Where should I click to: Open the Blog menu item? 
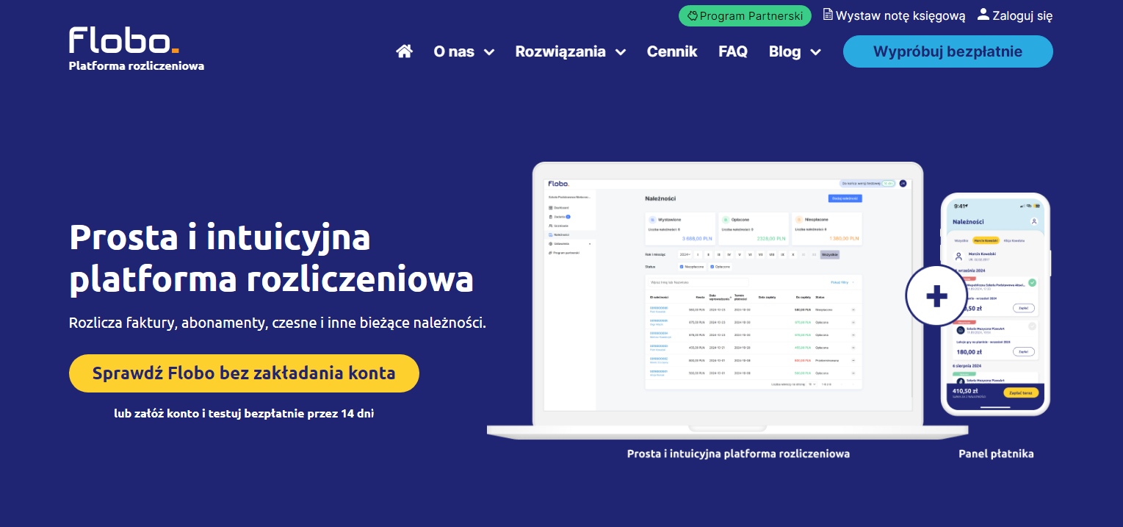[x=784, y=51]
